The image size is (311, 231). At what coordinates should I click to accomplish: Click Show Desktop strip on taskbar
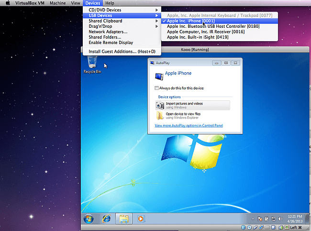click(x=307, y=219)
